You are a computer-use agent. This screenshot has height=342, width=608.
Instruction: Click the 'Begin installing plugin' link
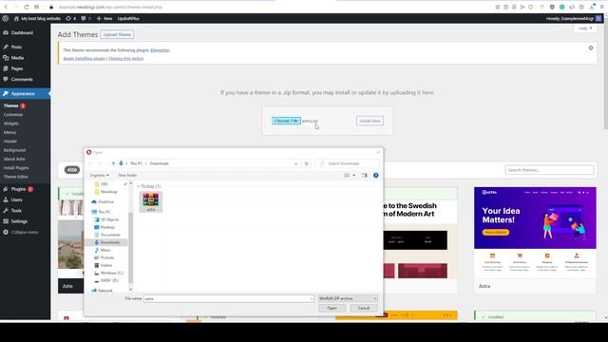point(85,59)
